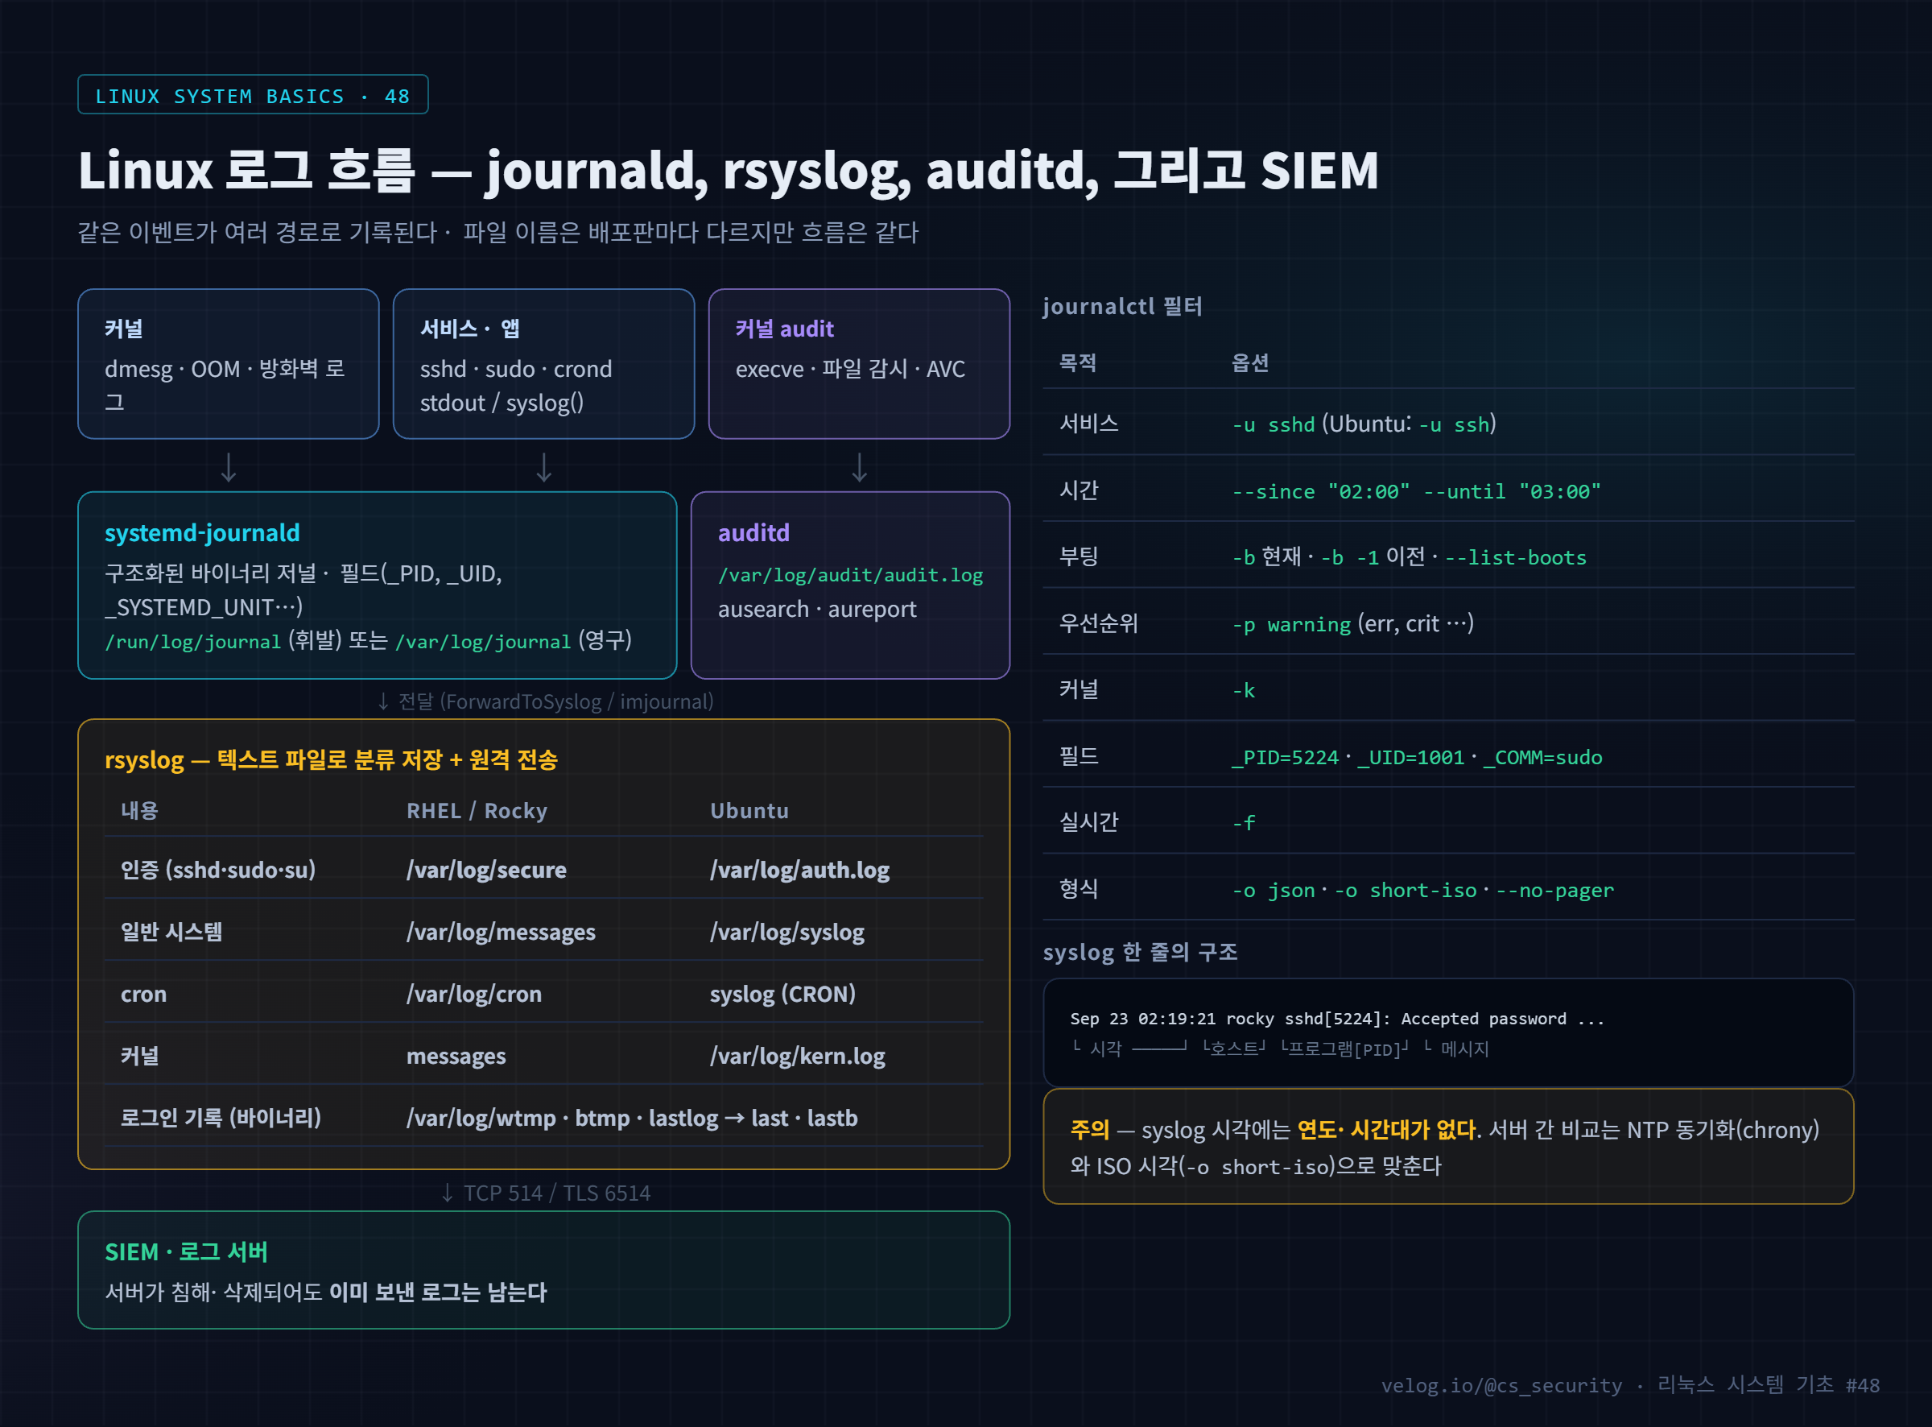Click the SIEM · 로그 서버 heading
Viewport: 1932px width, 1427px height.
[187, 1251]
